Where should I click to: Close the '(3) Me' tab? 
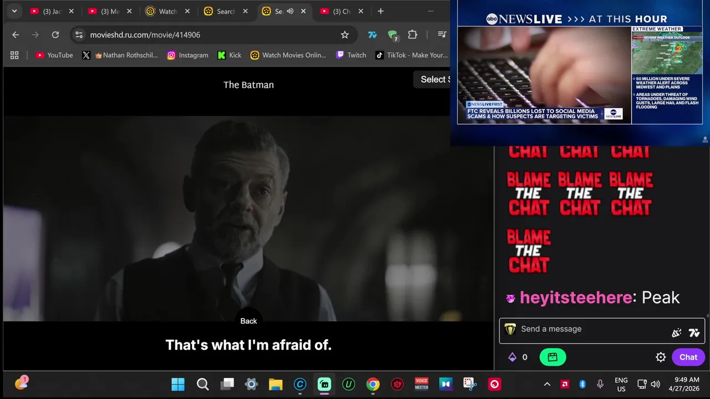point(129,11)
